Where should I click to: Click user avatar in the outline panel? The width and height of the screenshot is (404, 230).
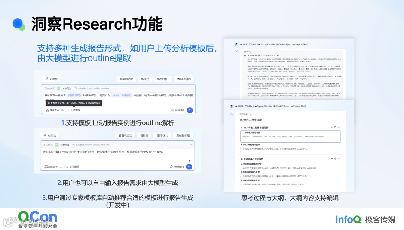click(x=232, y=106)
